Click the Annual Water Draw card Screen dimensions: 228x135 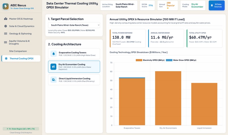pyautogui.click(x=166, y=38)
